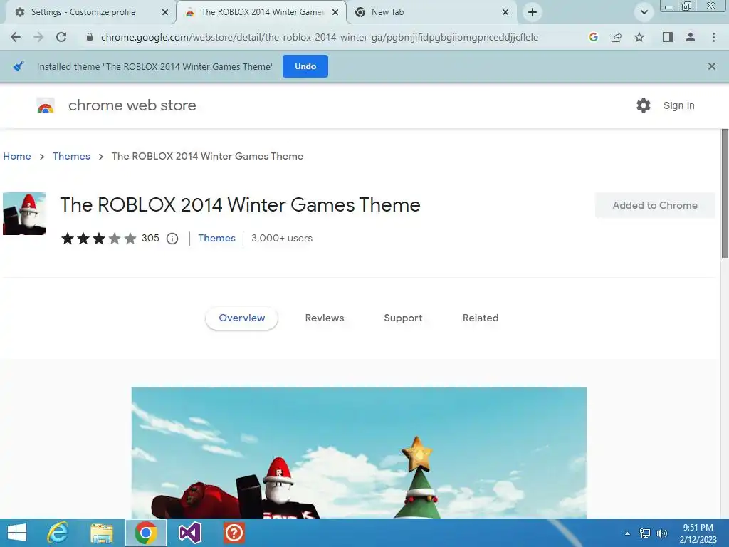Open the Windows Start button
Screen dimensions: 729x547
tap(17, 533)
